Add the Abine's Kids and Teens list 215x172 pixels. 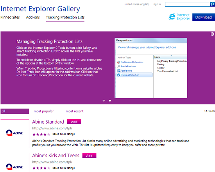point(89,156)
